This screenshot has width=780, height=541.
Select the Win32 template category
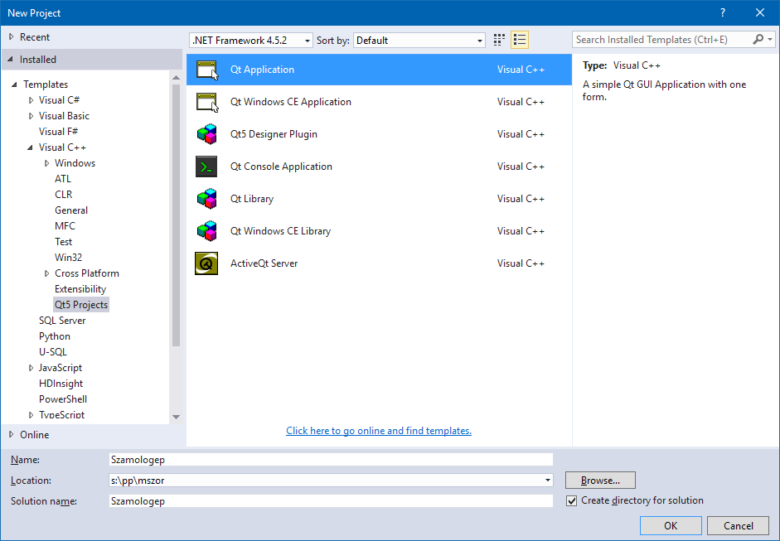coord(68,258)
